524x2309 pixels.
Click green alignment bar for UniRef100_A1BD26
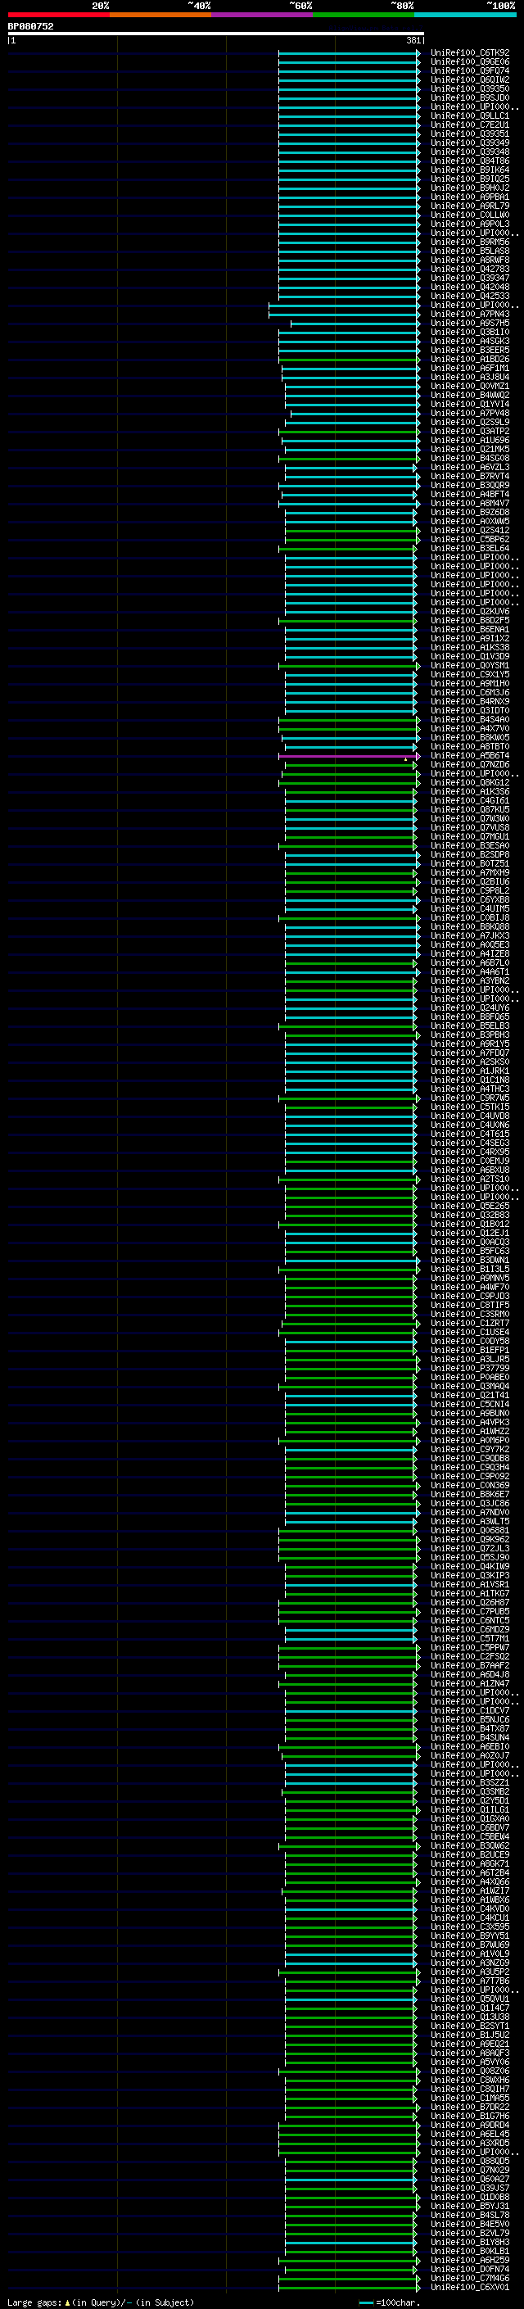349,360
